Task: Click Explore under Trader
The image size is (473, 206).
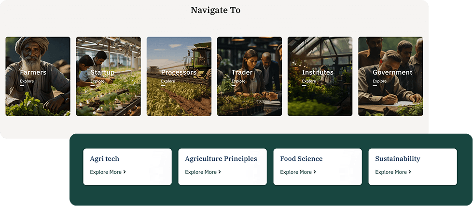Action: (x=238, y=81)
